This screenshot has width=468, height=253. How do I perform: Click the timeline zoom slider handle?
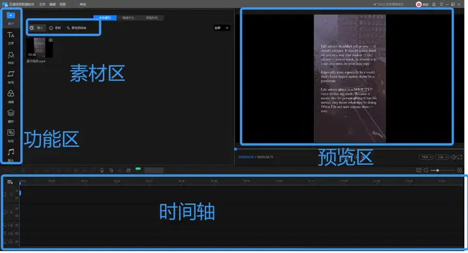click(x=437, y=171)
